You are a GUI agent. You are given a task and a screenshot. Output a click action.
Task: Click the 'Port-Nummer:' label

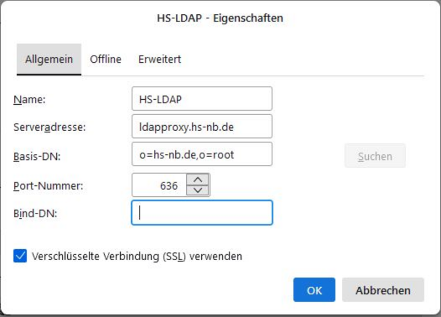point(49,186)
